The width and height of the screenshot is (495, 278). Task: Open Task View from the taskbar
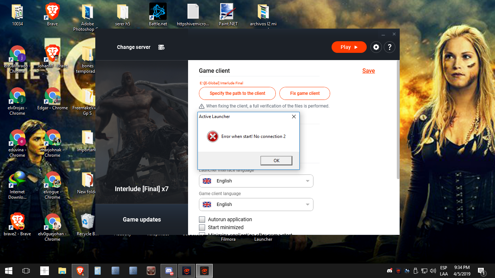pyautogui.click(x=26, y=270)
